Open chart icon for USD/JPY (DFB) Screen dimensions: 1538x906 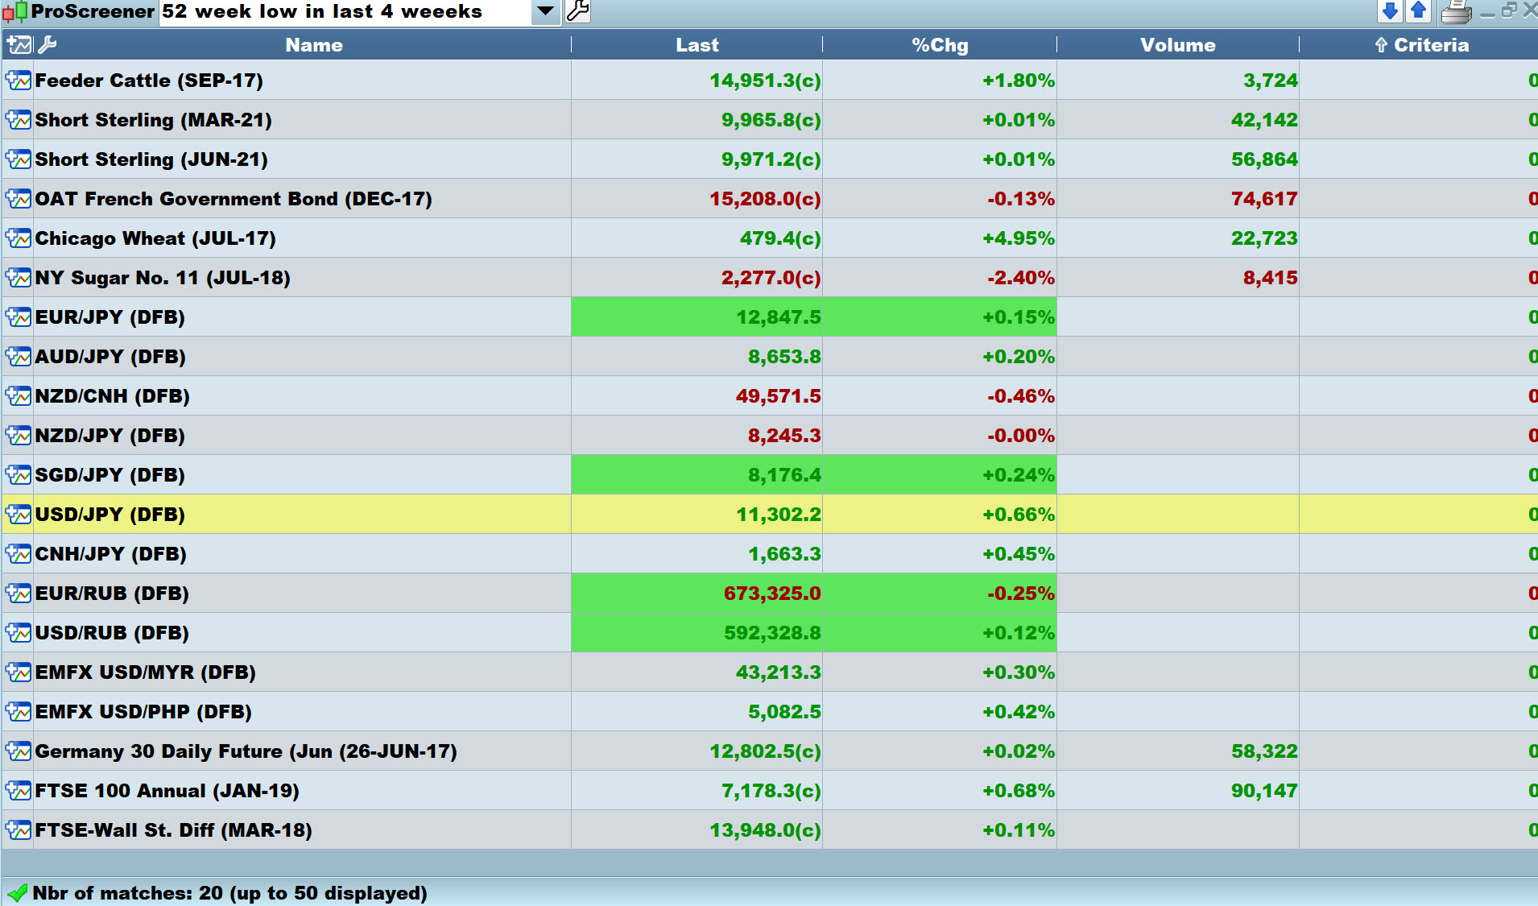[x=19, y=515]
